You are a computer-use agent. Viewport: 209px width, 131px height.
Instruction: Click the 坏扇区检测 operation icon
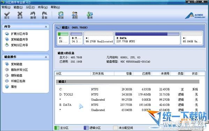7,81
